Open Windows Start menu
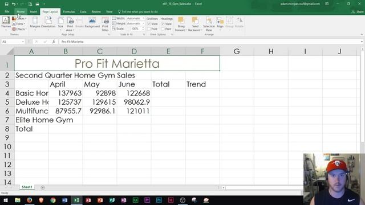 5,200
